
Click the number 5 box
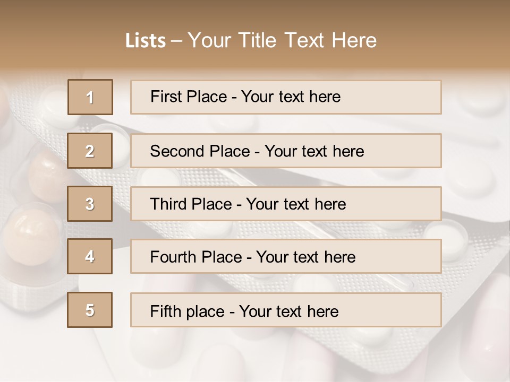click(x=90, y=310)
